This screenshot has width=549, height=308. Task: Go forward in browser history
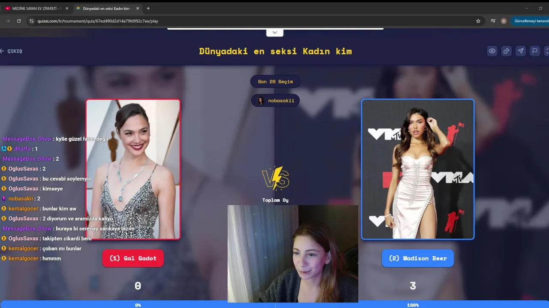click(8, 21)
